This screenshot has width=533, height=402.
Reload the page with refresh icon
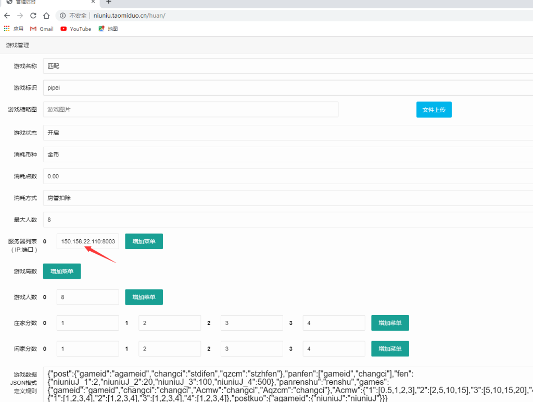[x=33, y=16]
